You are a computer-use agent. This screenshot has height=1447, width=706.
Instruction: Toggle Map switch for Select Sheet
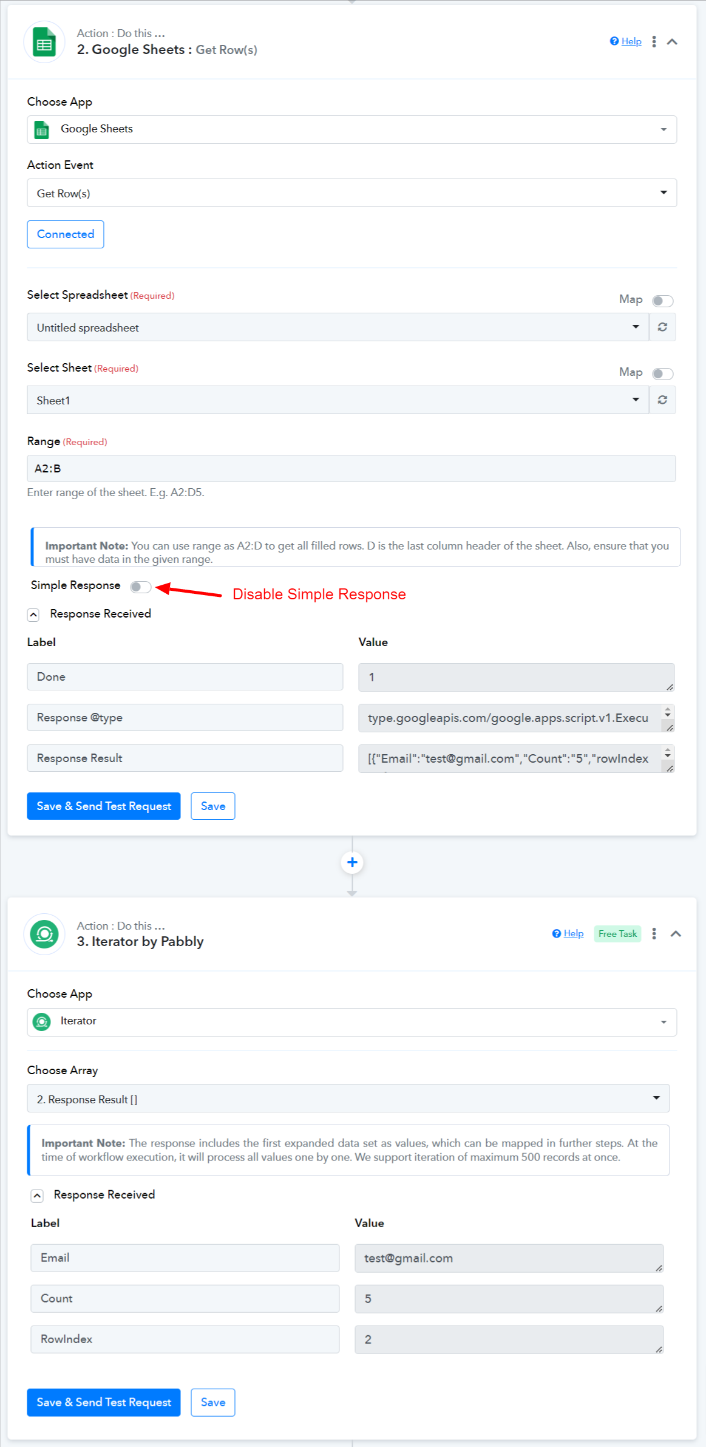(x=662, y=373)
